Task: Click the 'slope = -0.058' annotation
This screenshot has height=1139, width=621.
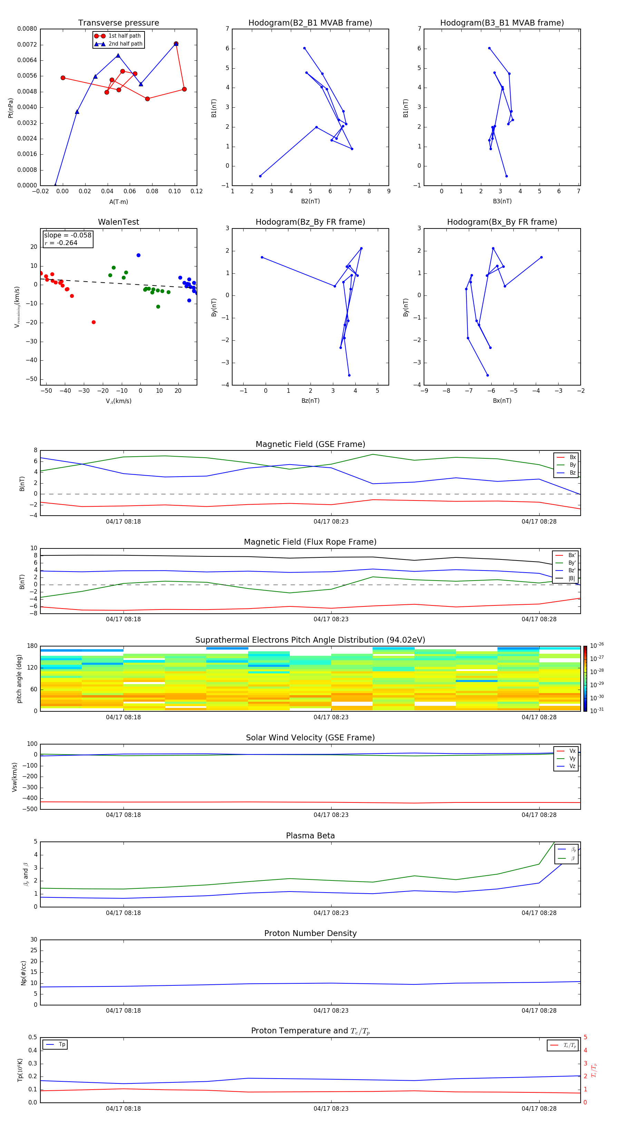Action: pos(68,235)
